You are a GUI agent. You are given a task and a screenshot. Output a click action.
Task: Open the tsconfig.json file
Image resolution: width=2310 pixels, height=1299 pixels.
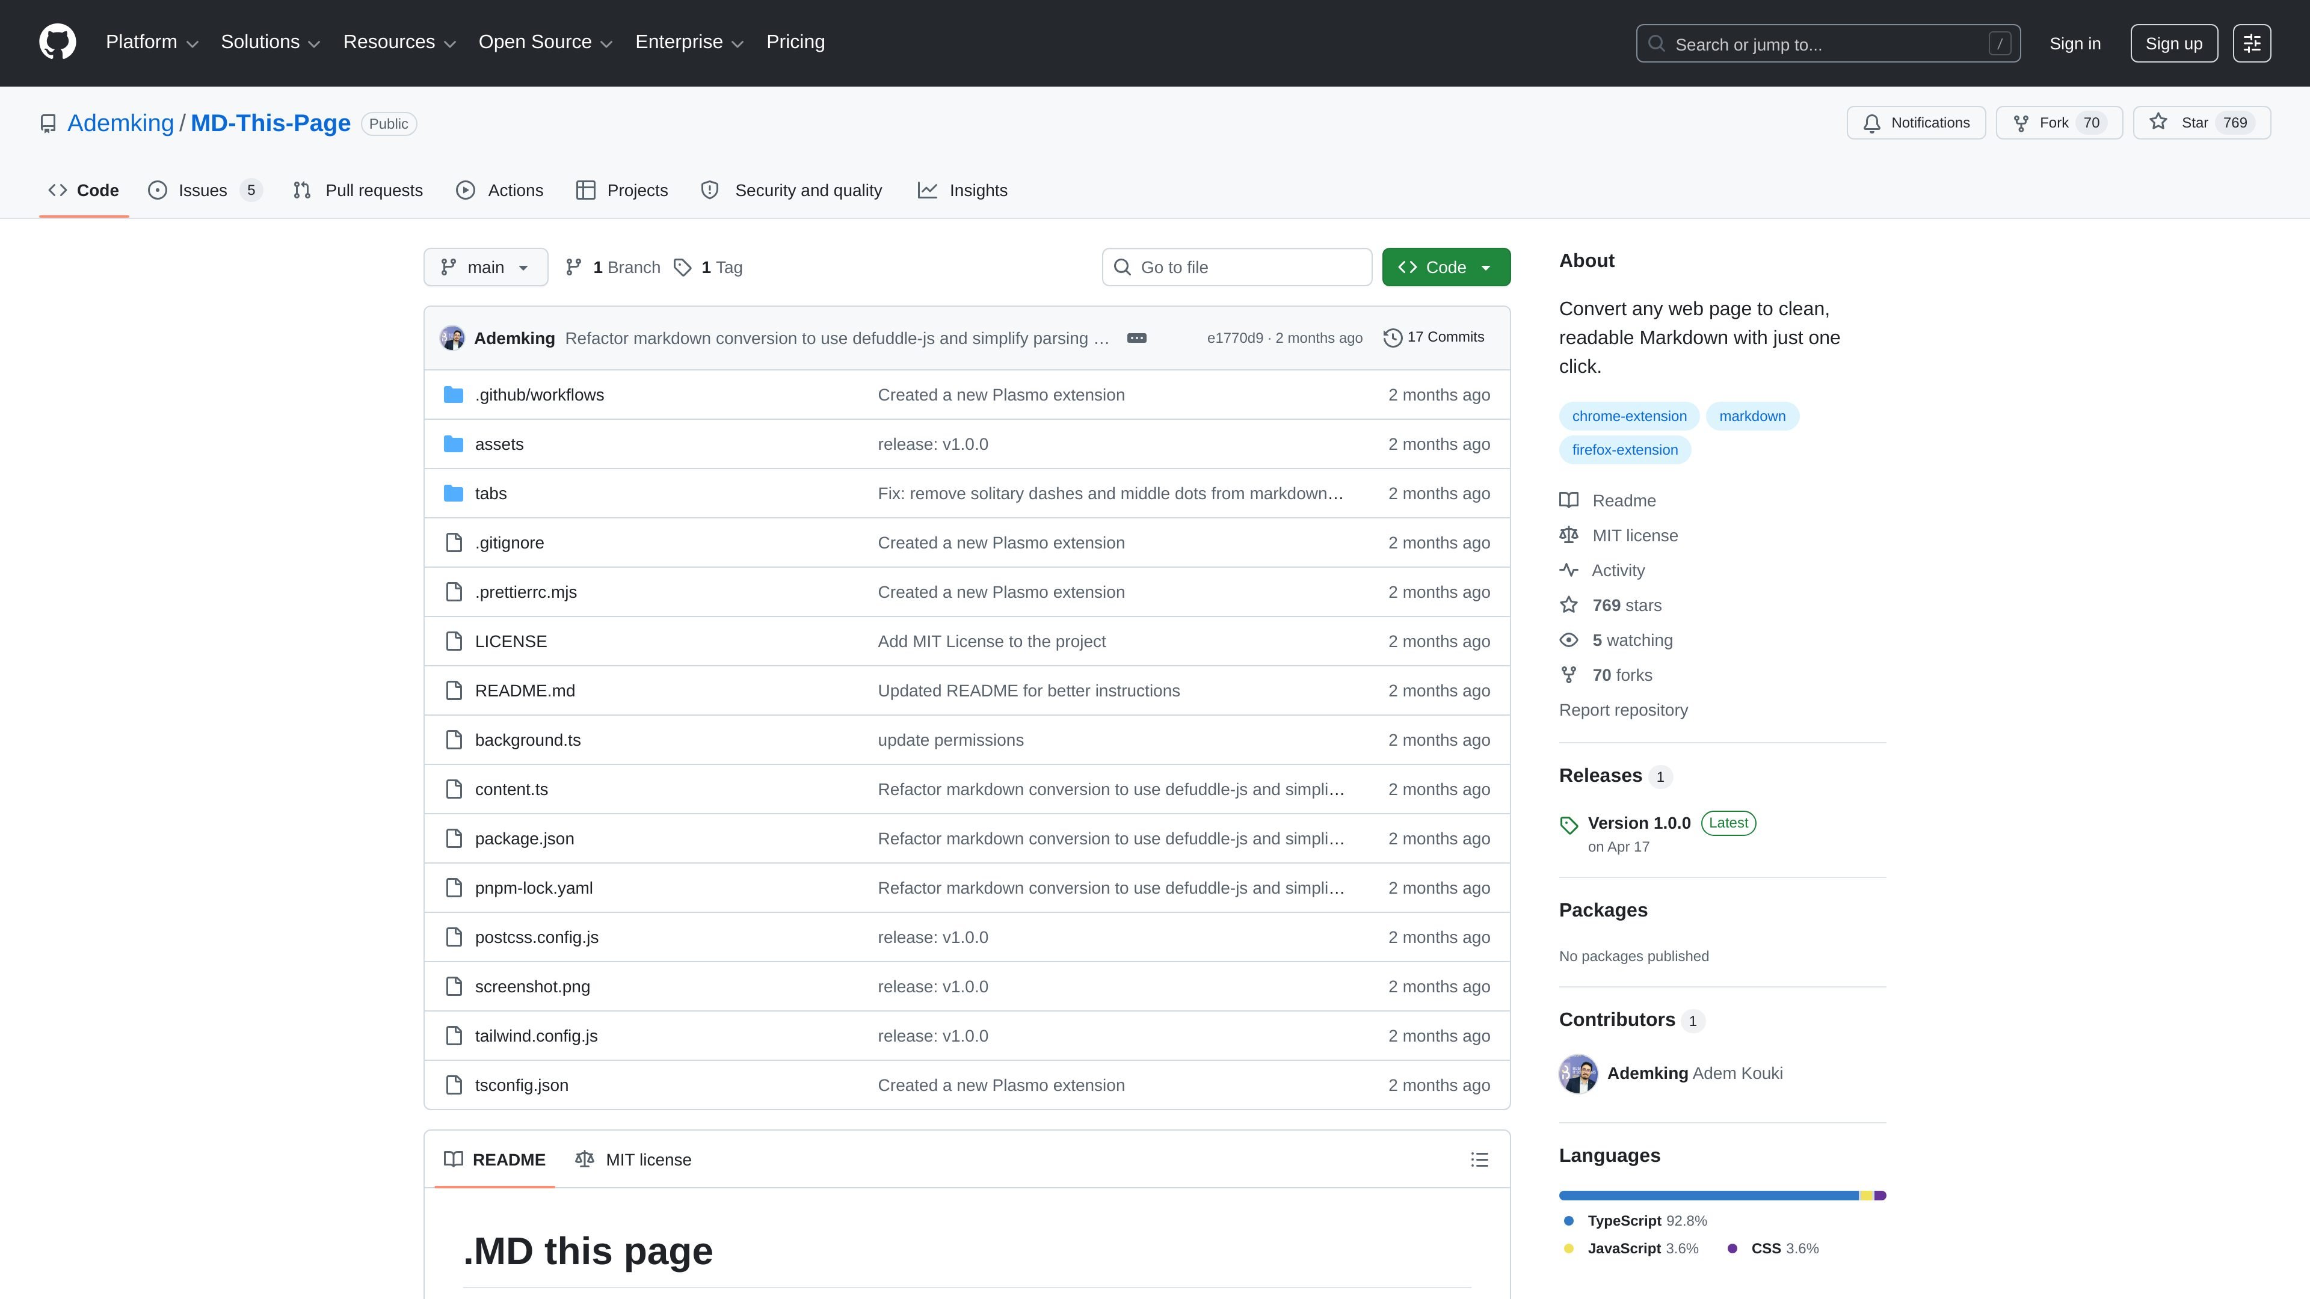coord(521,1085)
